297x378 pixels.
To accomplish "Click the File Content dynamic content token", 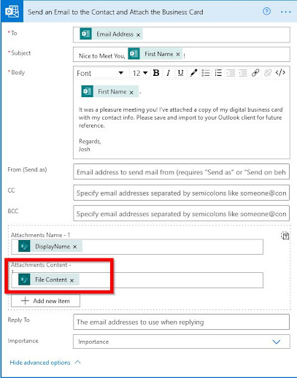I will coord(49,279).
